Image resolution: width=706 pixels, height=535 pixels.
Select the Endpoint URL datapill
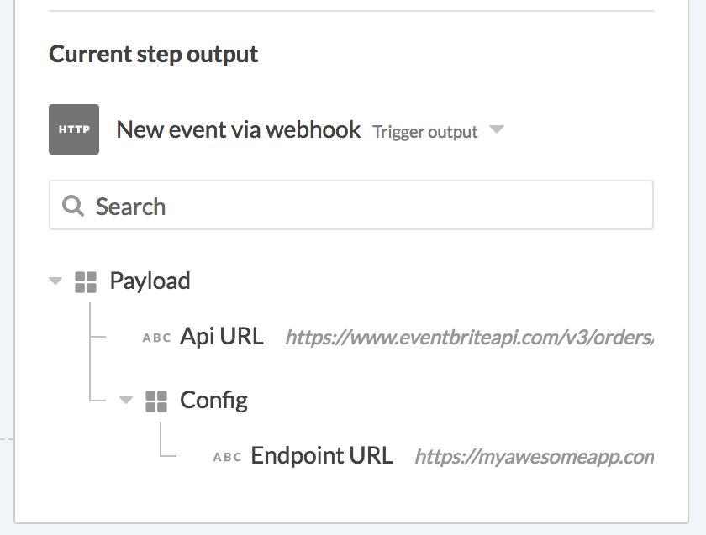pyautogui.click(x=321, y=456)
